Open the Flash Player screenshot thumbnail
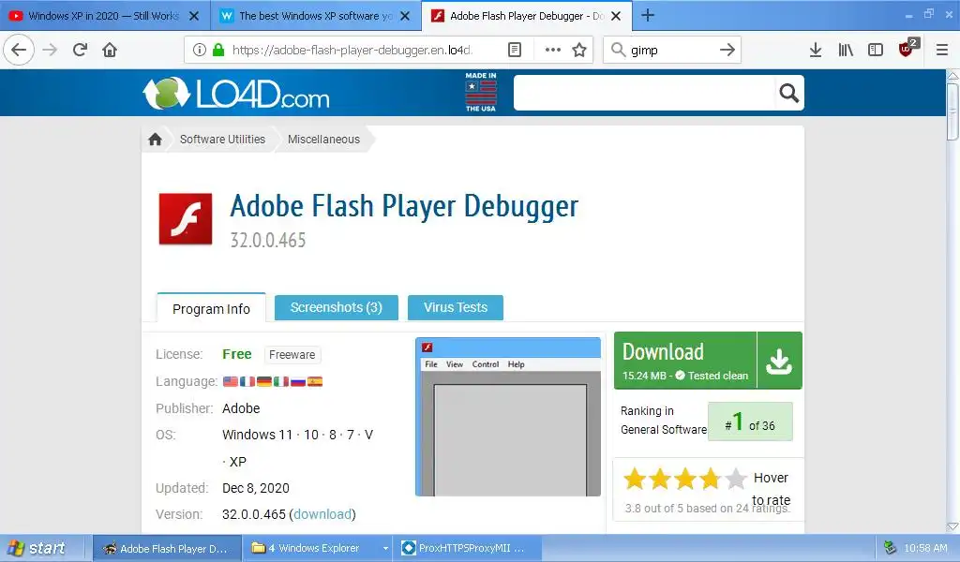This screenshot has height=562, width=960. point(507,417)
